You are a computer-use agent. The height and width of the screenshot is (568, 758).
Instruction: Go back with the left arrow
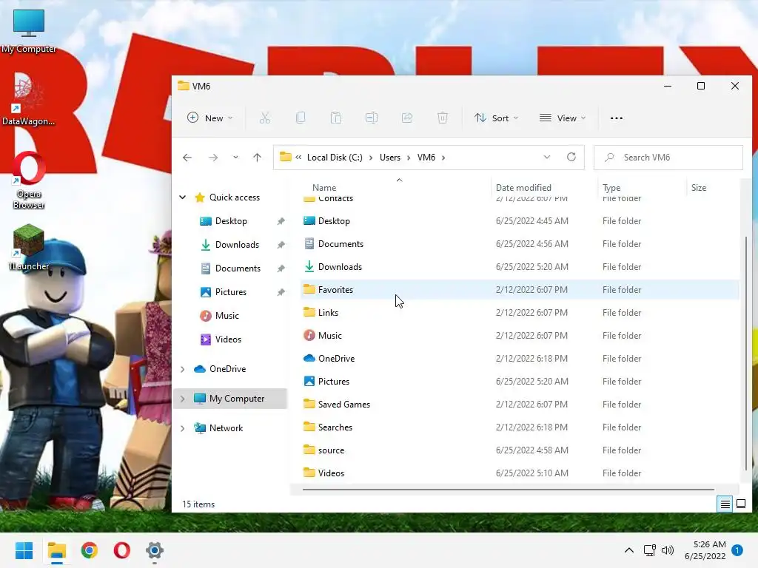187,158
